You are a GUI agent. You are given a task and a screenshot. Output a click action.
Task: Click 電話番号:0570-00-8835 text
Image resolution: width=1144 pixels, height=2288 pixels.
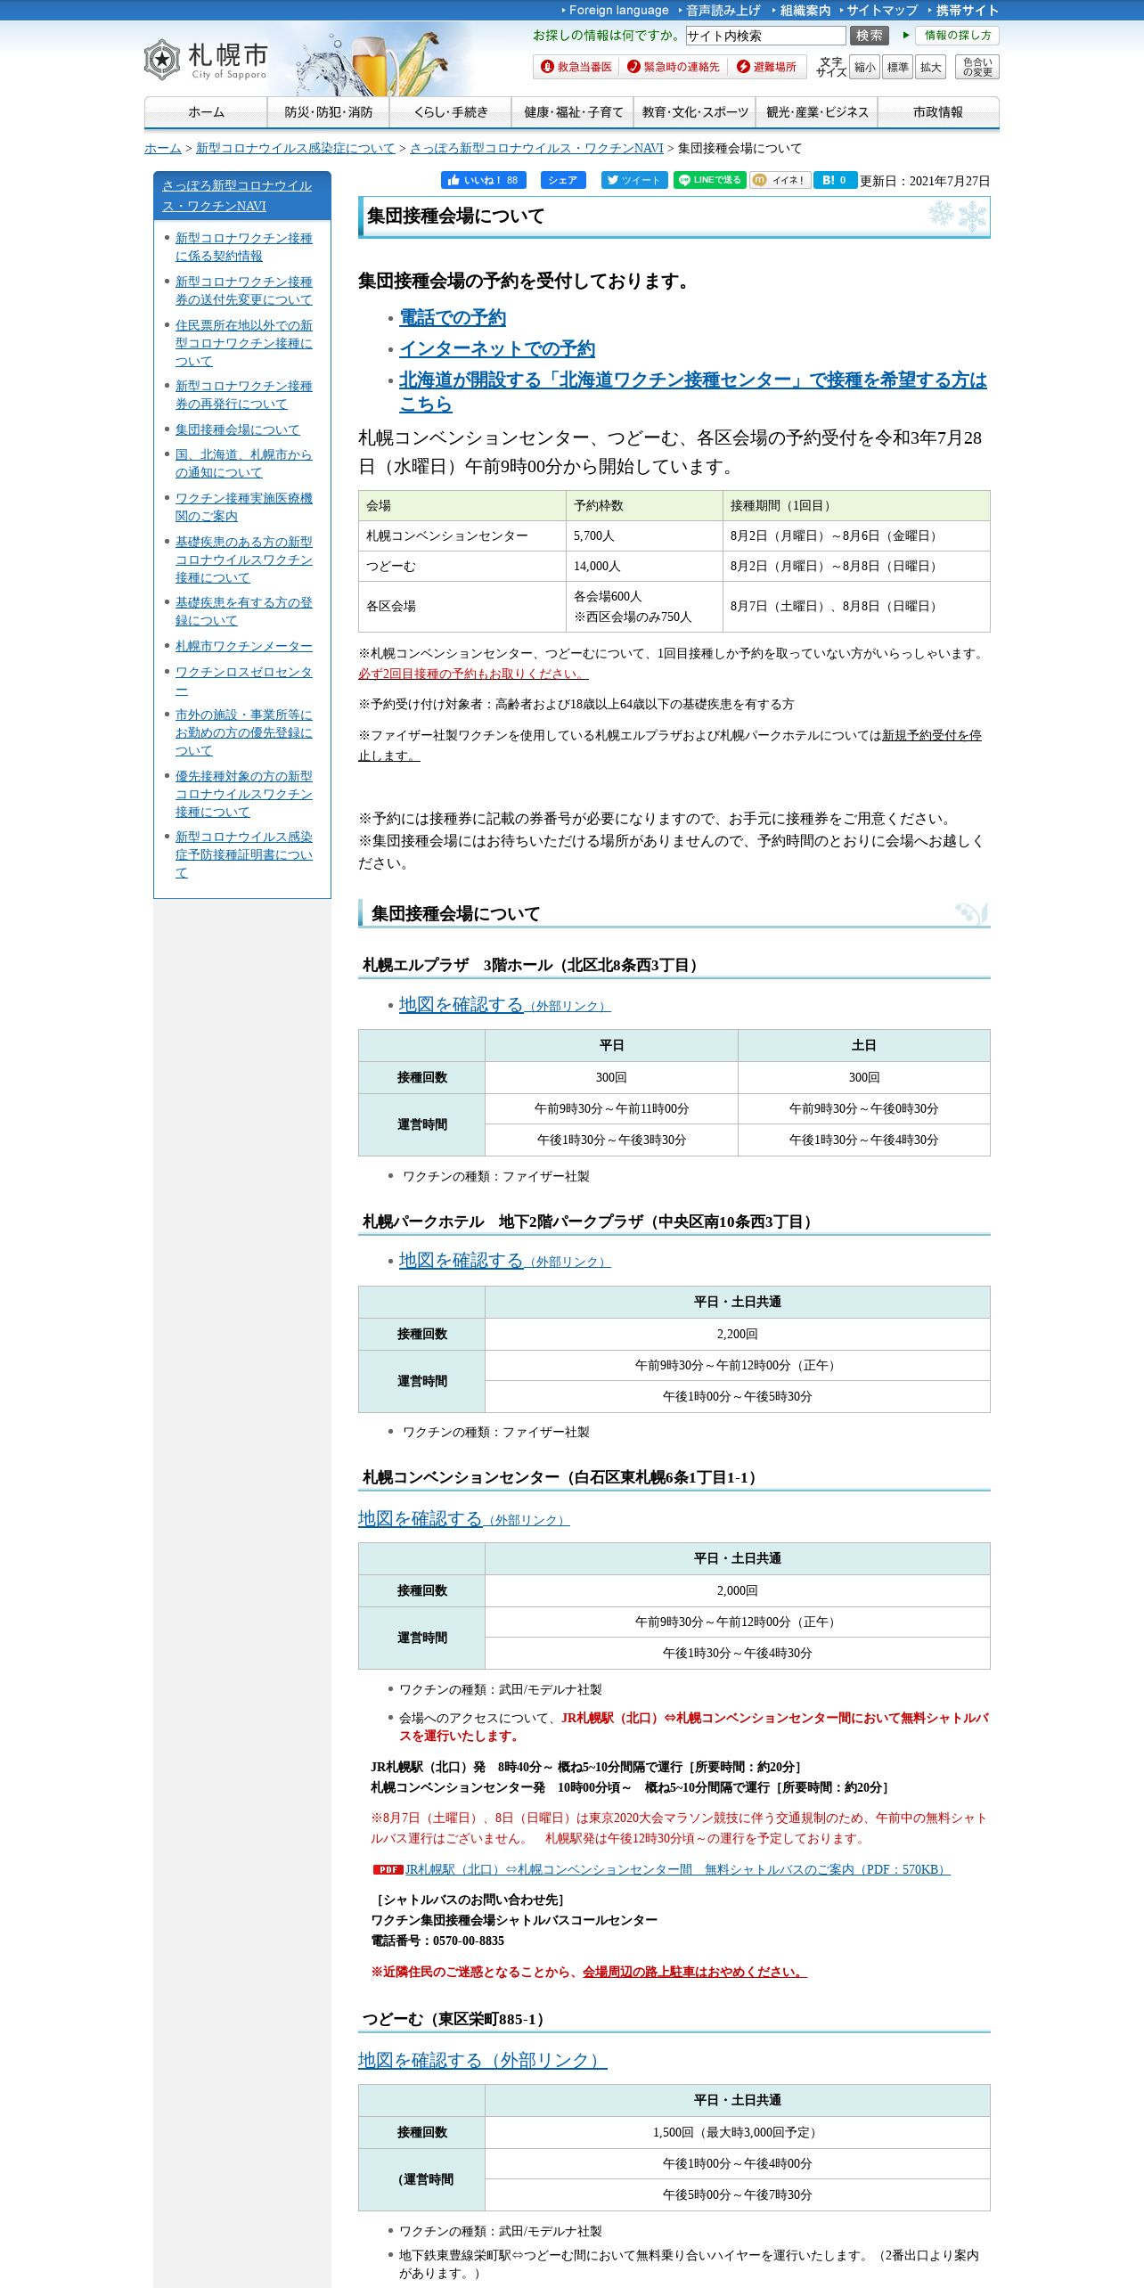coord(437,1941)
